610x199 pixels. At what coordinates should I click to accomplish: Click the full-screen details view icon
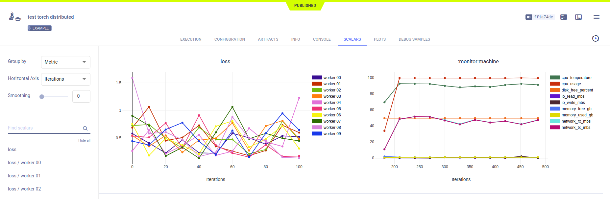coord(578,17)
